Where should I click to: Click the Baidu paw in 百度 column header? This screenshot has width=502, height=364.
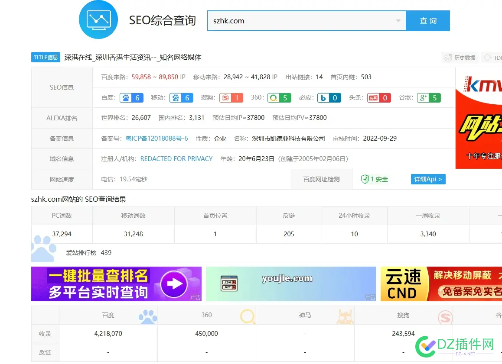tap(147, 317)
